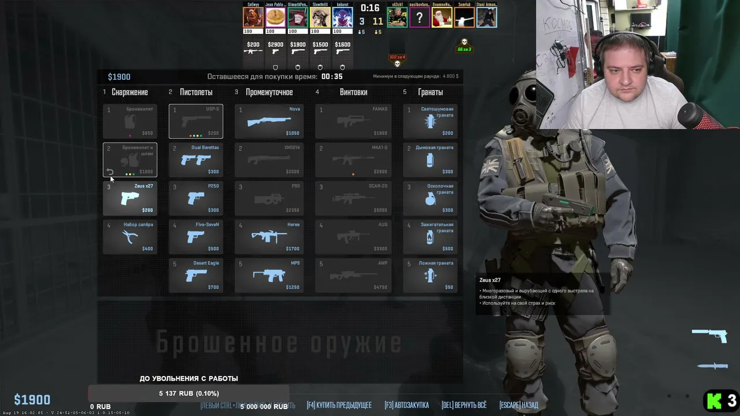Select the SCAR-20 sniper card
740x416 pixels.
click(353, 198)
